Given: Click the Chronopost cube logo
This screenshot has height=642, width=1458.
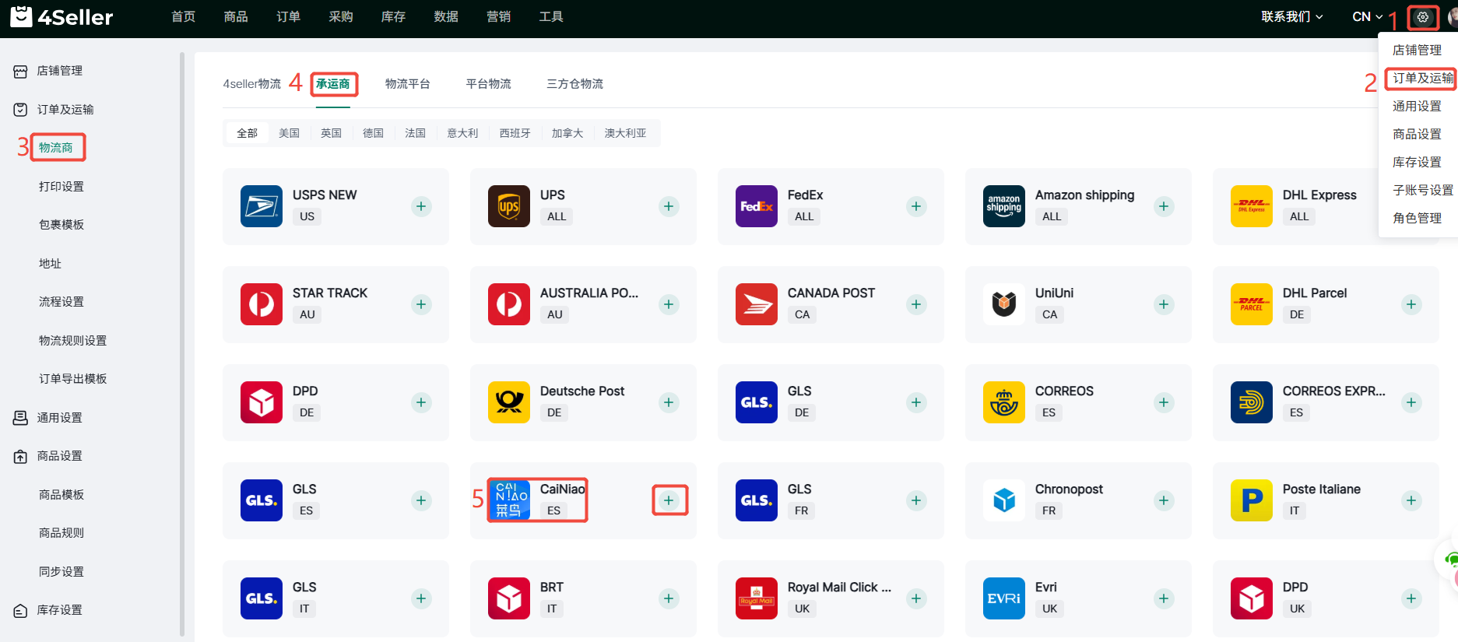Looking at the screenshot, I should (1004, 500).
